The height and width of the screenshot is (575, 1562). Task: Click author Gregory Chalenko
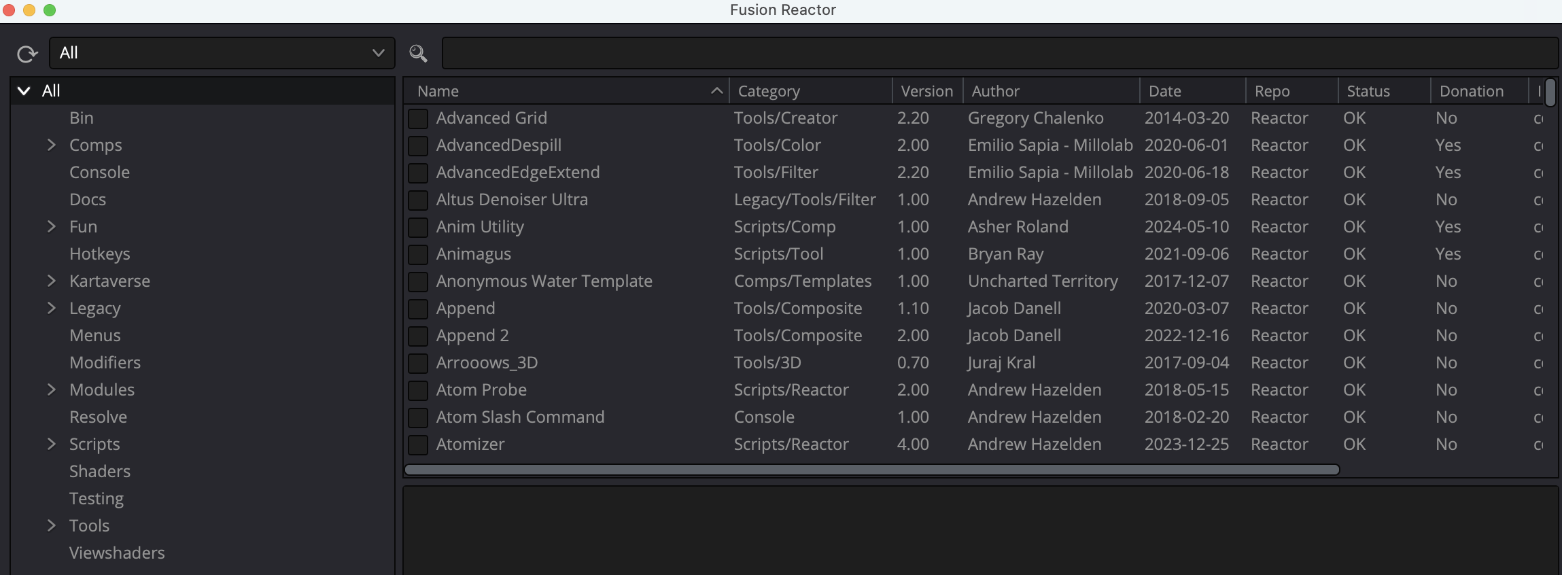1036,118
